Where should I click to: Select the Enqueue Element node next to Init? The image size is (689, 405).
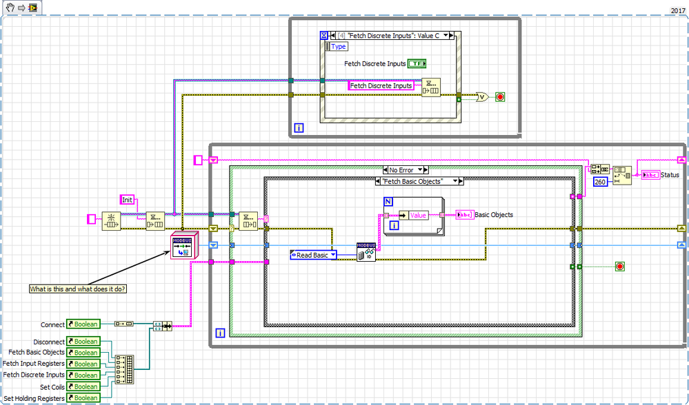(x=155, y=220)
